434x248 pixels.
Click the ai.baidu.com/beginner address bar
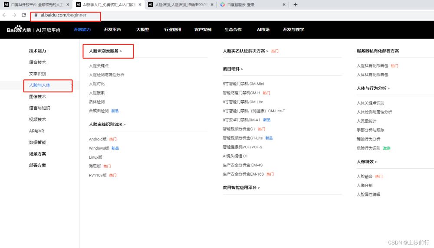pos(63,15)
